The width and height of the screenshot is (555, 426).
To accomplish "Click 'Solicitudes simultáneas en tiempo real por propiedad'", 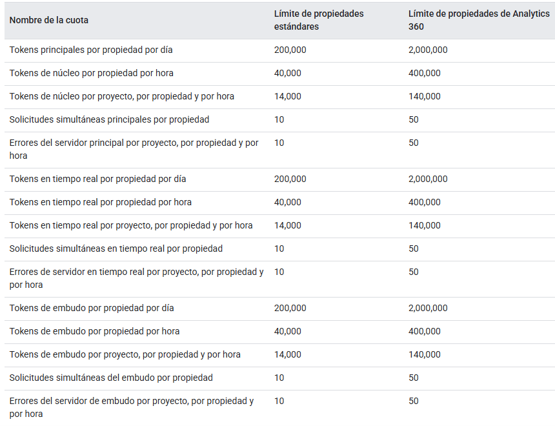I will 116,249.
